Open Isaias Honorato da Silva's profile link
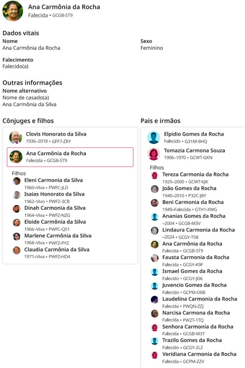The height and width of the screenshot is (368, 245). (54, 194)
